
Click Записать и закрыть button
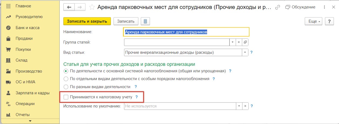point(87,21)
